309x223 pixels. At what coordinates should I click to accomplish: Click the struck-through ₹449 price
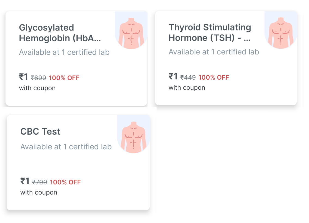click(x=188, y=78)
